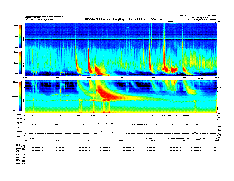The width and height of the screenshot is (234, 181).
Task: Click 24:00 tick label under RAD1 spectrogram
Action: (217, 78)
